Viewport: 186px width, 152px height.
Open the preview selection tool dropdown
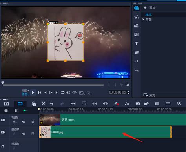click(89, 93)
